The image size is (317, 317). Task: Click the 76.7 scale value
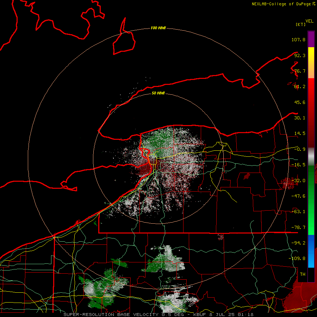(300, 71)
